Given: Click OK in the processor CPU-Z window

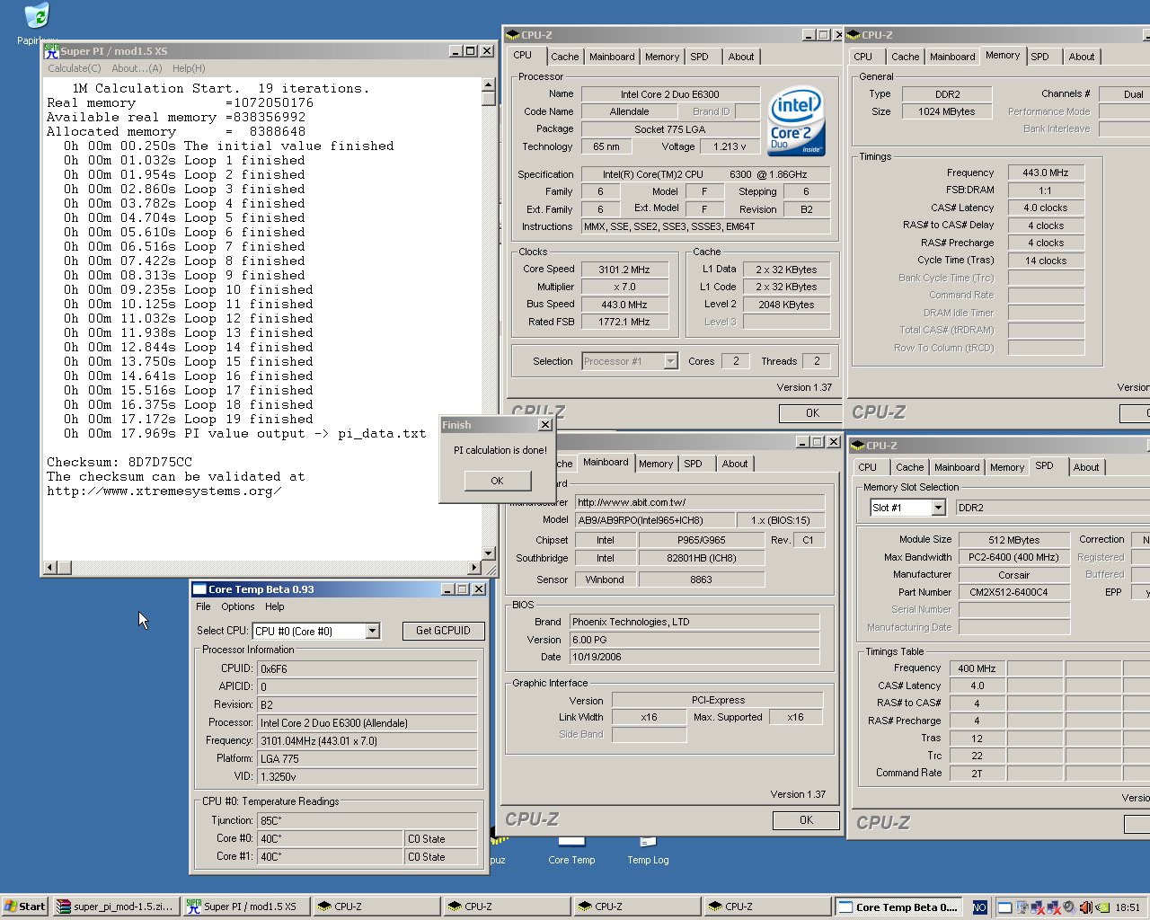Looking at the screenshot, I should point(812,413).
